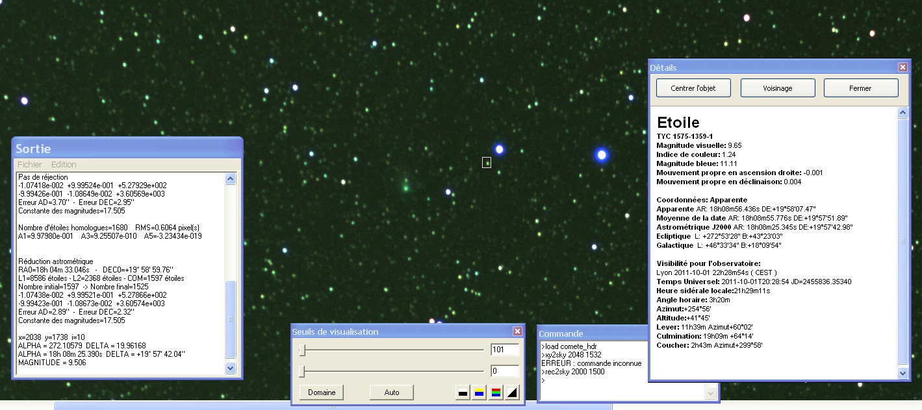Viewport: 922px width, 410px height.
Task: Click the Sortie scrollbar up arrow
Action: 230,179
